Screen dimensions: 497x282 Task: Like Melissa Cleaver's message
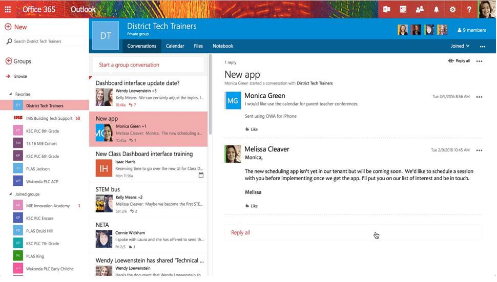252,206
